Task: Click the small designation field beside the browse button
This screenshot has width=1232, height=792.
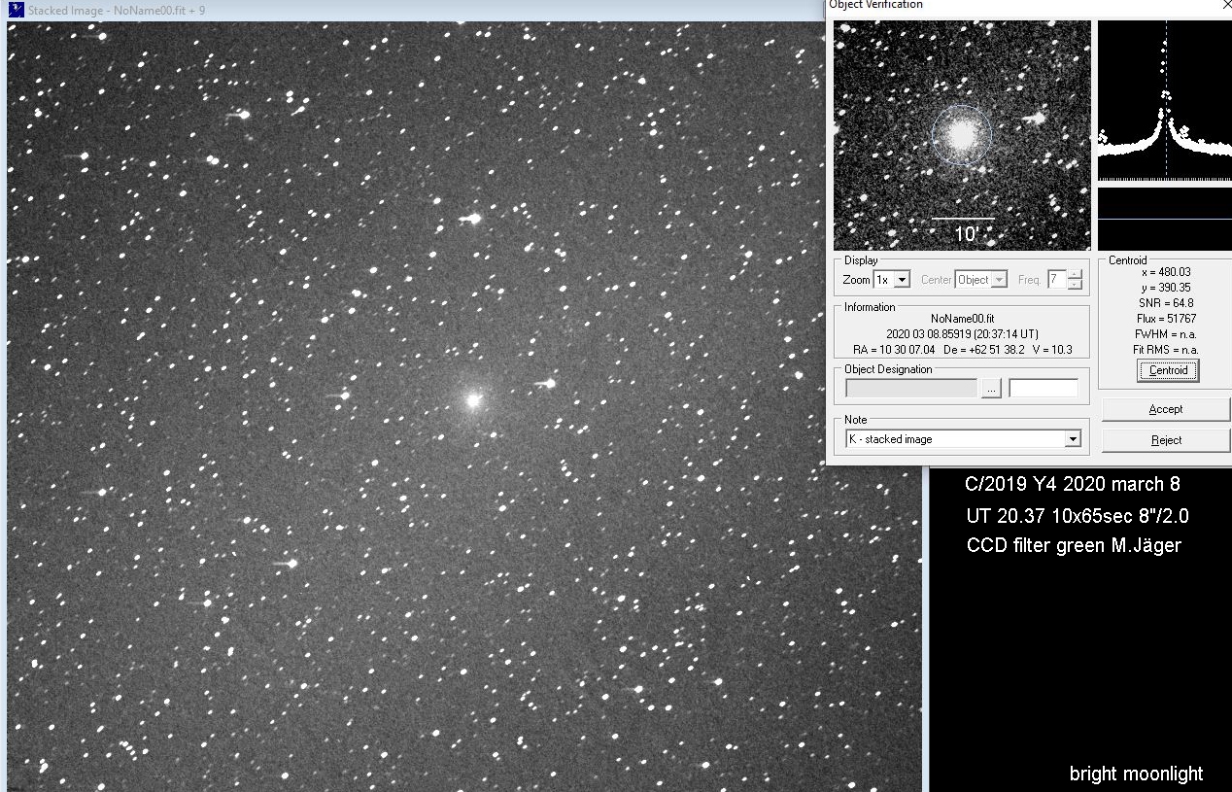Action: click(1044, 387)
